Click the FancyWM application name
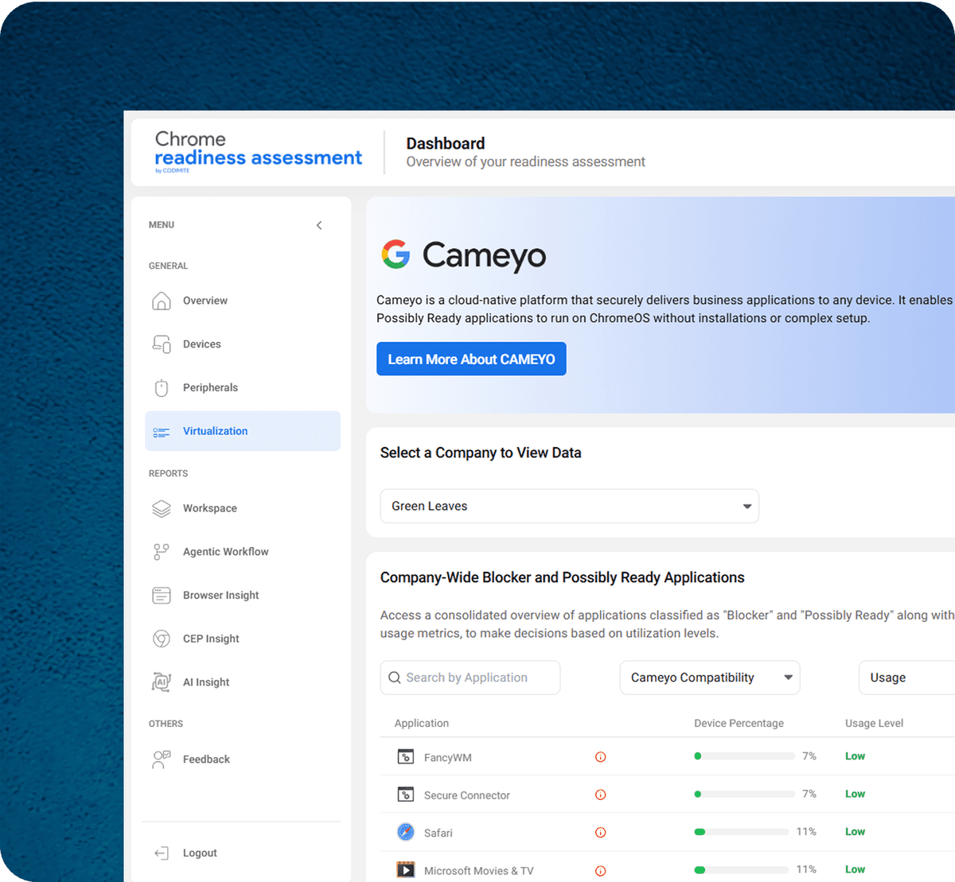The image size is (955, 882). click(448, 757)
